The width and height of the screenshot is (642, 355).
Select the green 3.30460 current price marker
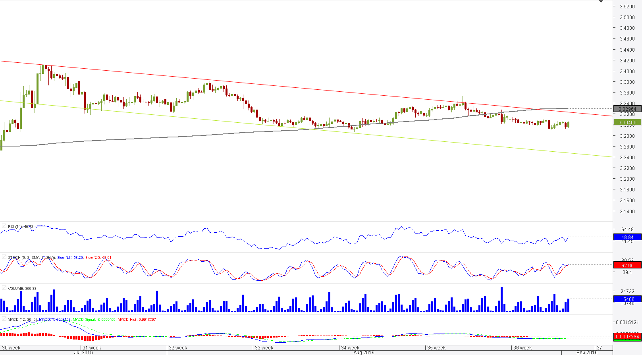pos(627,122)
